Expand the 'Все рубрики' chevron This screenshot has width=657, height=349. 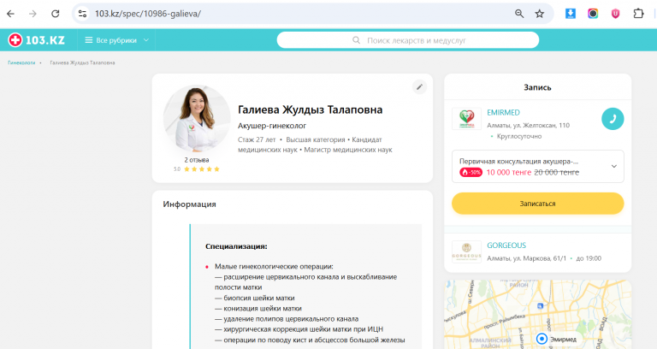(145, 40)
